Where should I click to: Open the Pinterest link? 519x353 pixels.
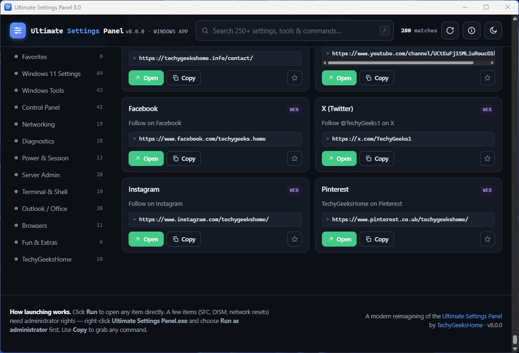(339, 239)
